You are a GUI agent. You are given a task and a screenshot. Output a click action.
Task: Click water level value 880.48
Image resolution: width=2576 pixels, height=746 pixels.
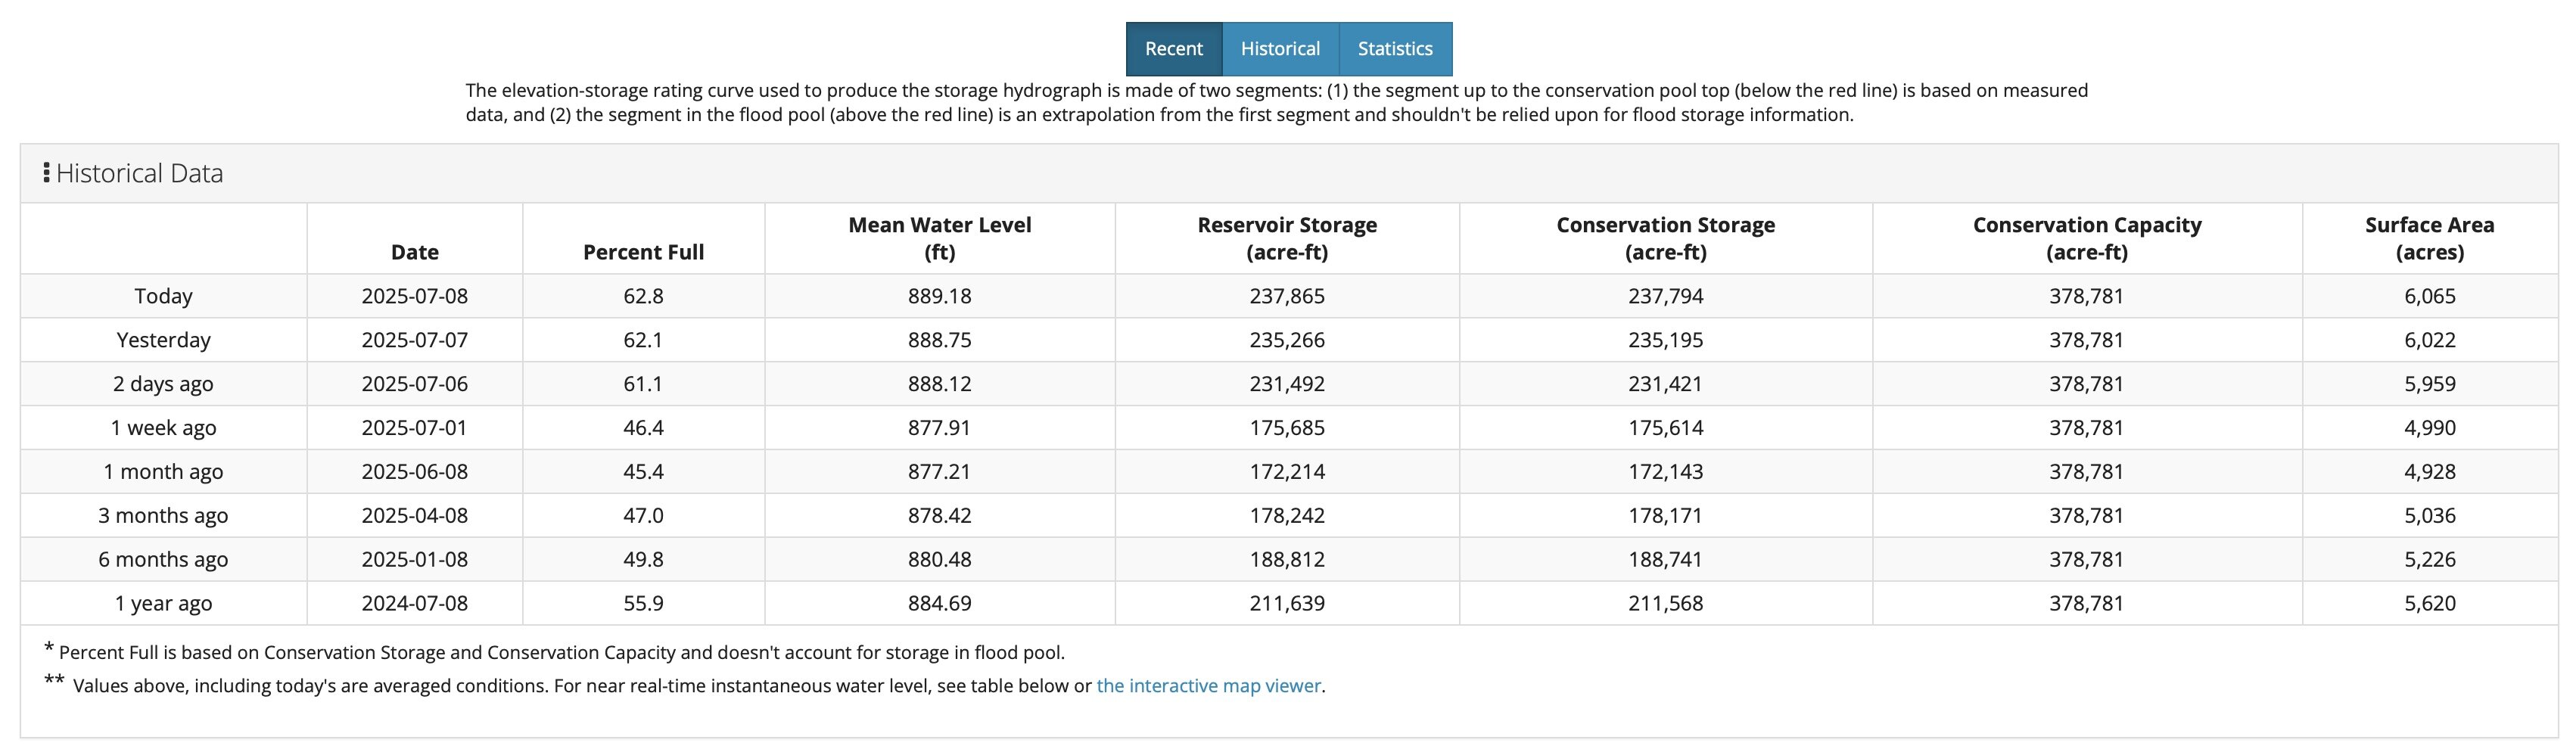[x=940, y=560]
